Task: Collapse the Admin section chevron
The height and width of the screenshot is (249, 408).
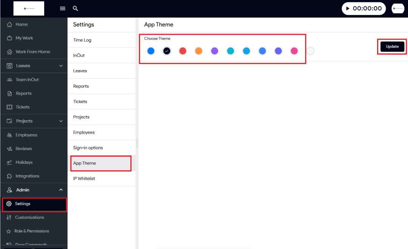Action: click(x=61, y=190)
